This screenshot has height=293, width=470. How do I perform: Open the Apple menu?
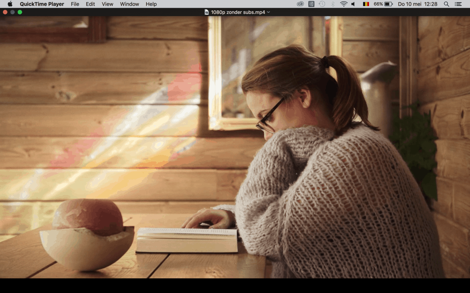pos(10,4)
